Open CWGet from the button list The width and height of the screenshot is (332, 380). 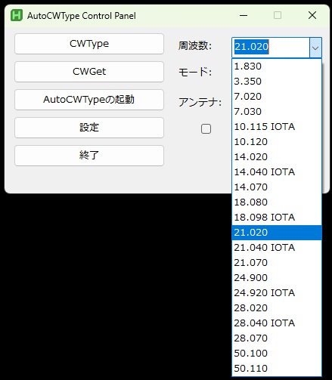89,72
